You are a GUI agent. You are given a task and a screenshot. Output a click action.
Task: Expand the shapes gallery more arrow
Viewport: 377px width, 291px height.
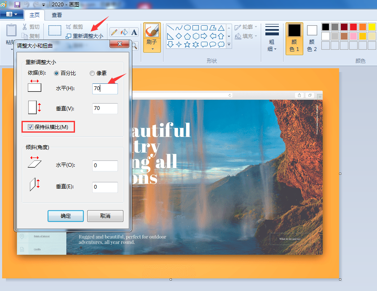pyautogui.click(x=229, y=44)
